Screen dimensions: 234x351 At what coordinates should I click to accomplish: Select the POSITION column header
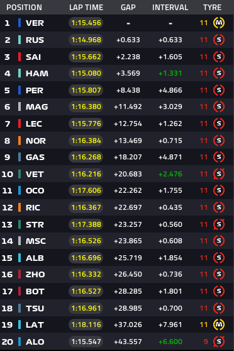click(24, 8)
